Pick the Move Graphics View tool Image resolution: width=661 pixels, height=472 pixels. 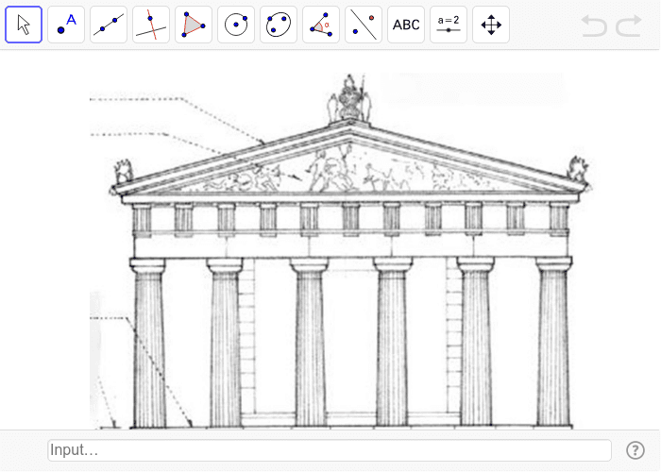tap(491, 25)
